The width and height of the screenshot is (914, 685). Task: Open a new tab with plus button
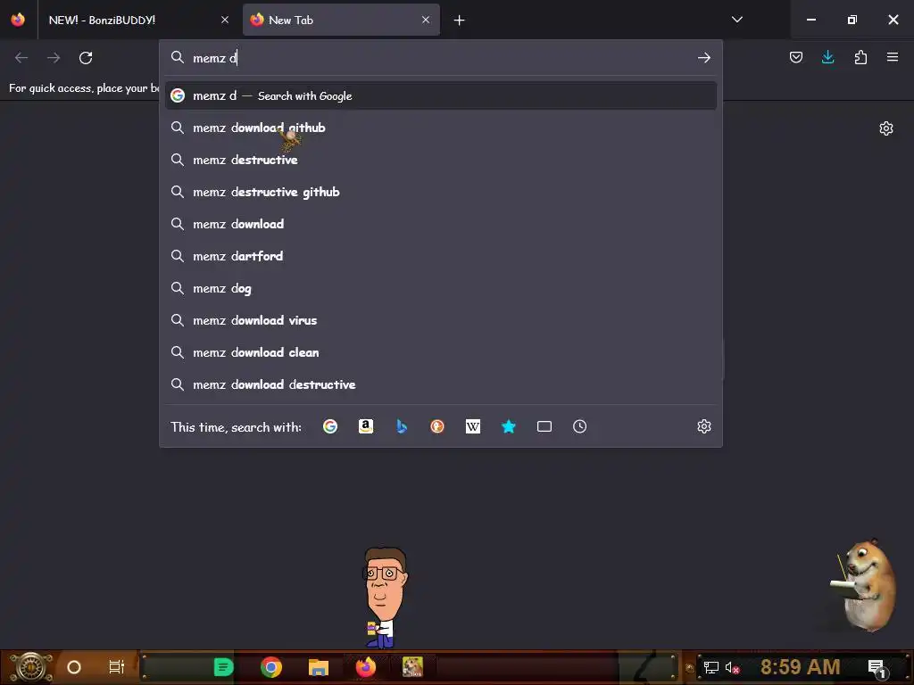pos(460,21)
